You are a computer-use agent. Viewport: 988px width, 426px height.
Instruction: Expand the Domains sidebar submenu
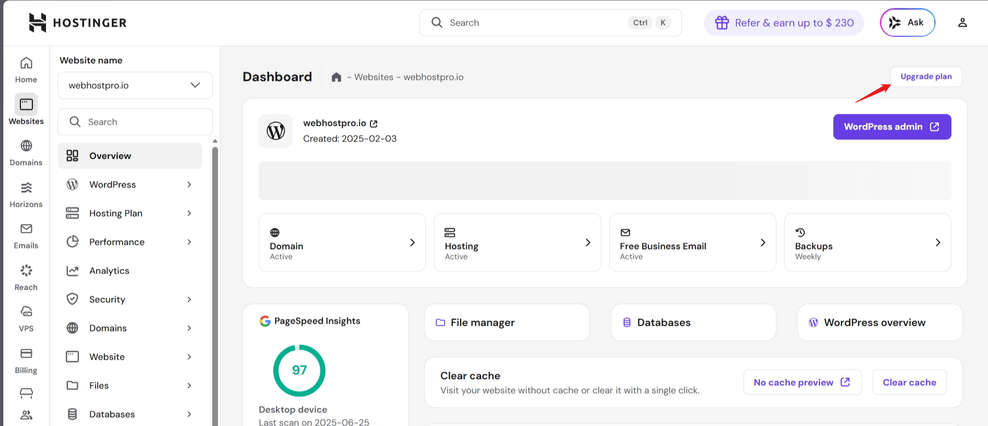130,328
